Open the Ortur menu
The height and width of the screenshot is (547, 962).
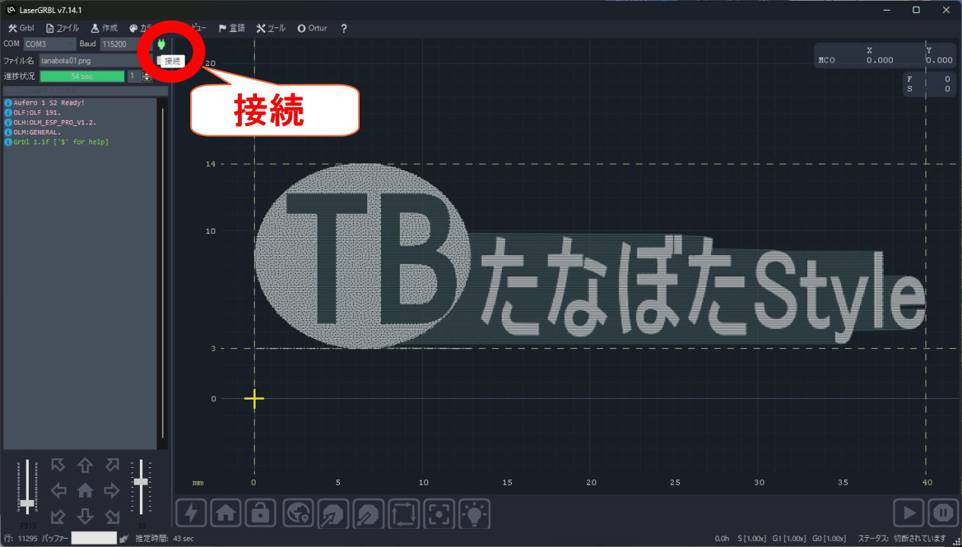tap(312, 28)
